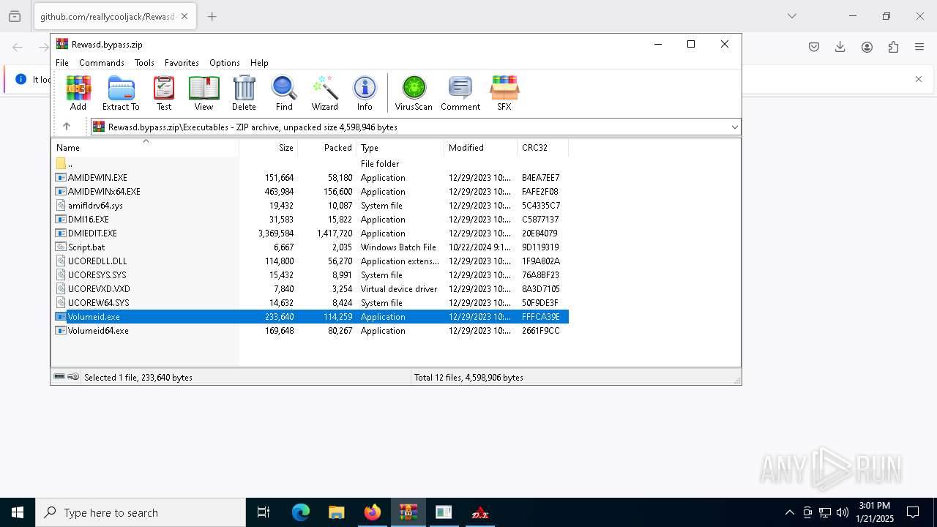
Task: Sort by the Type column header
Action: point(400,148)
